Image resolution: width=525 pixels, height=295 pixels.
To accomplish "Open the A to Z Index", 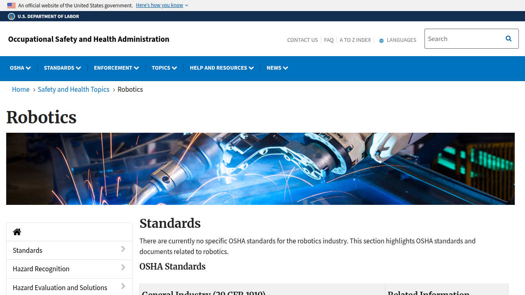I will coord(355,40).
